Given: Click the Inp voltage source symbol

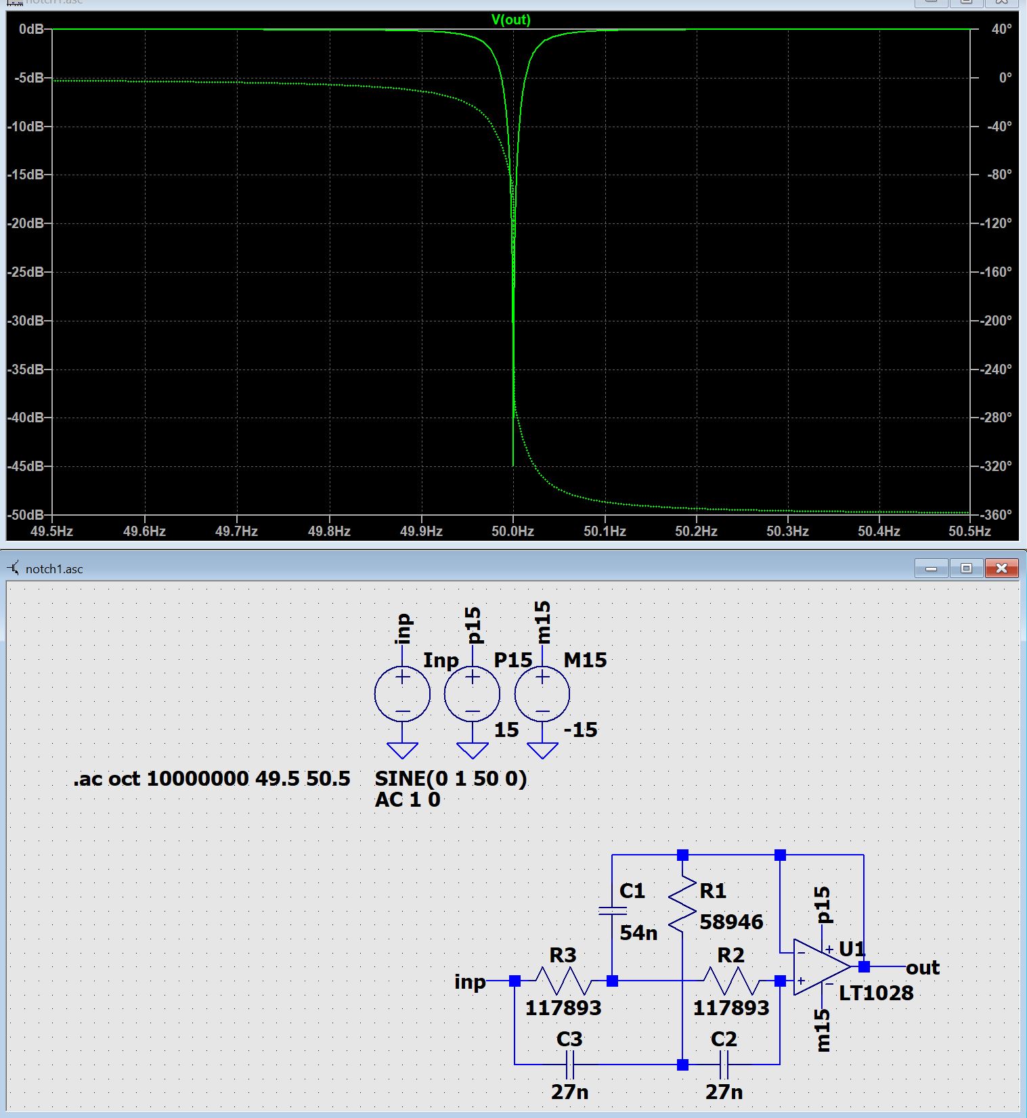Looking at the screenshot, I should [402, 694].
